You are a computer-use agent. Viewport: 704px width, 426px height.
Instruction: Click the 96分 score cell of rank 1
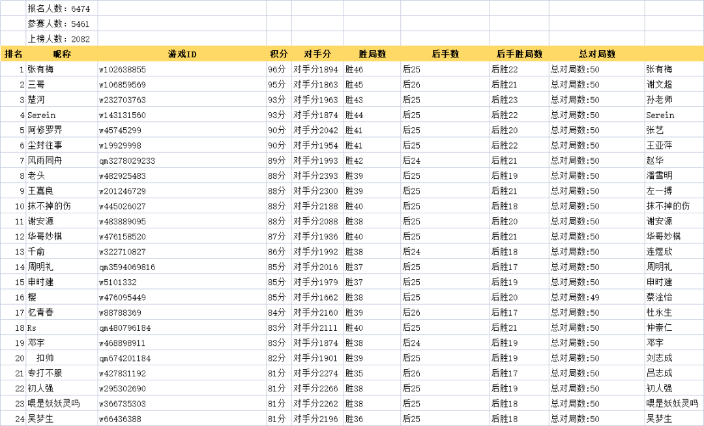(276, 69)
